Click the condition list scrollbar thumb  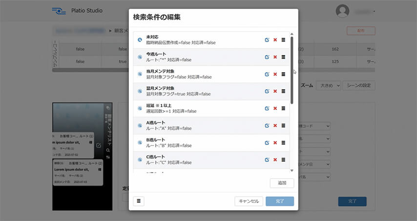pos(292,70)
